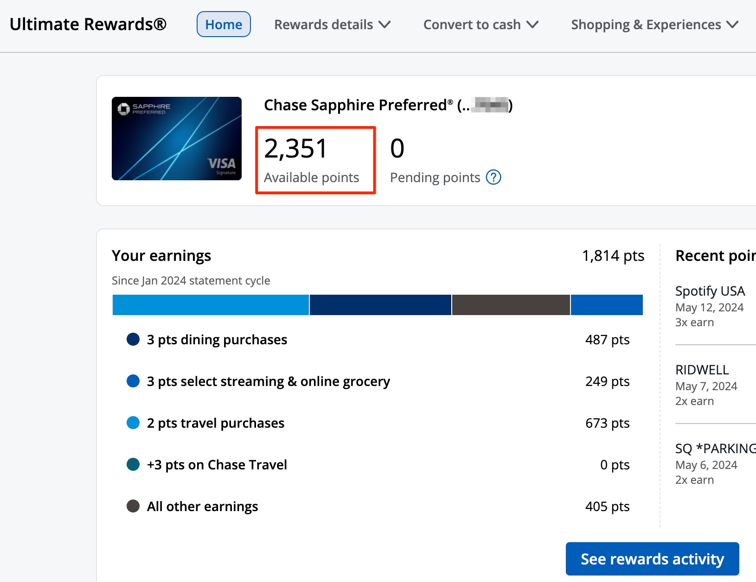The image size is (756, 582).
Task: Expand the Rewards details dropdown
Action: point(332,24)
